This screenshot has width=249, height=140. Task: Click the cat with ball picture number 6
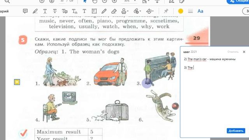click(x=162, y=105)
